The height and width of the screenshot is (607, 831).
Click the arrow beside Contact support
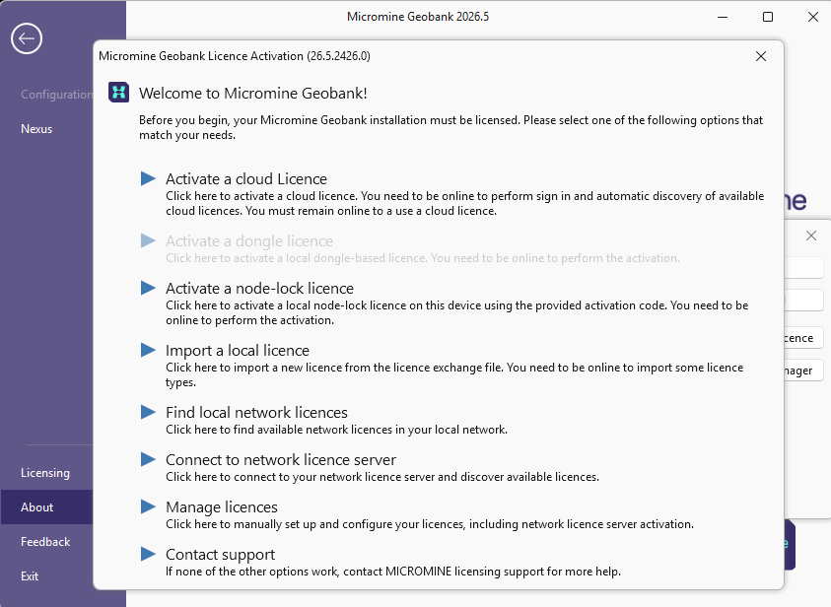[x=148, y=554]
